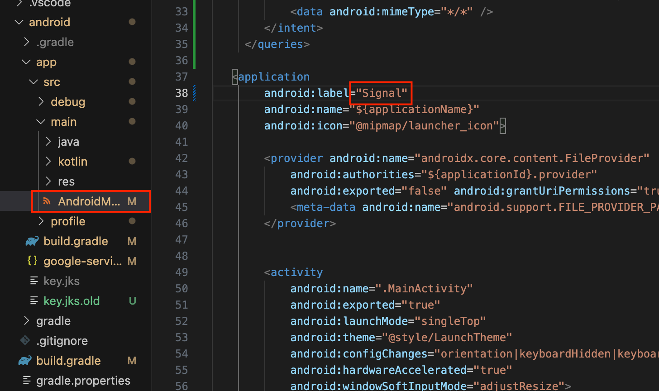
Task: Click the file icon beside gradle.properties
Action: [27, 381]
